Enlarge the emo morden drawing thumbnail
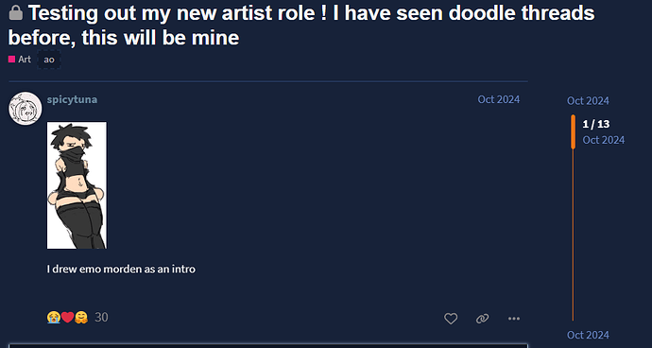652x348 pixels. click(77, 185)
